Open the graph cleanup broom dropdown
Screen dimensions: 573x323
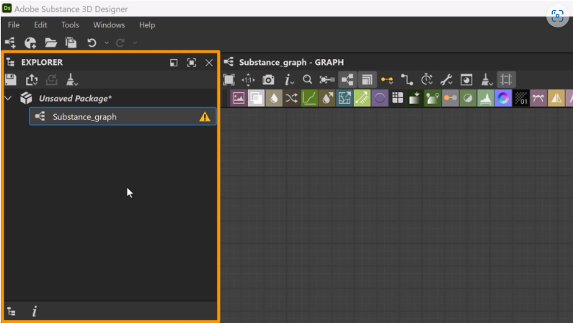coord(487,79)
